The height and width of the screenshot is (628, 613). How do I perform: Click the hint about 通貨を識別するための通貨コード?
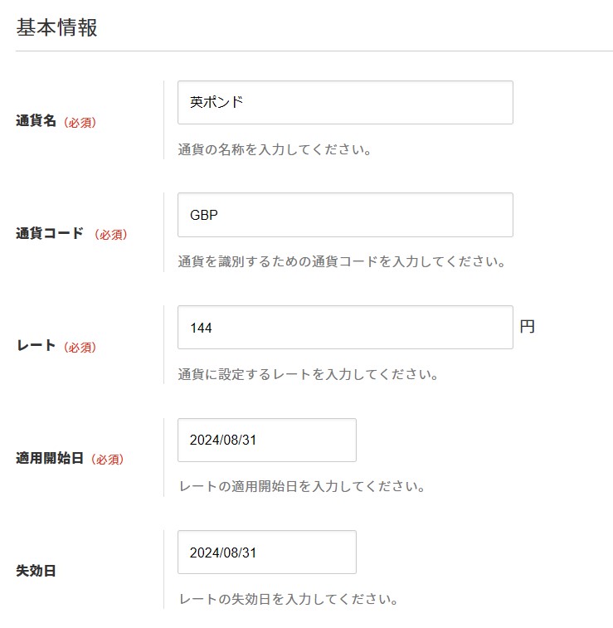pos(342,262)
